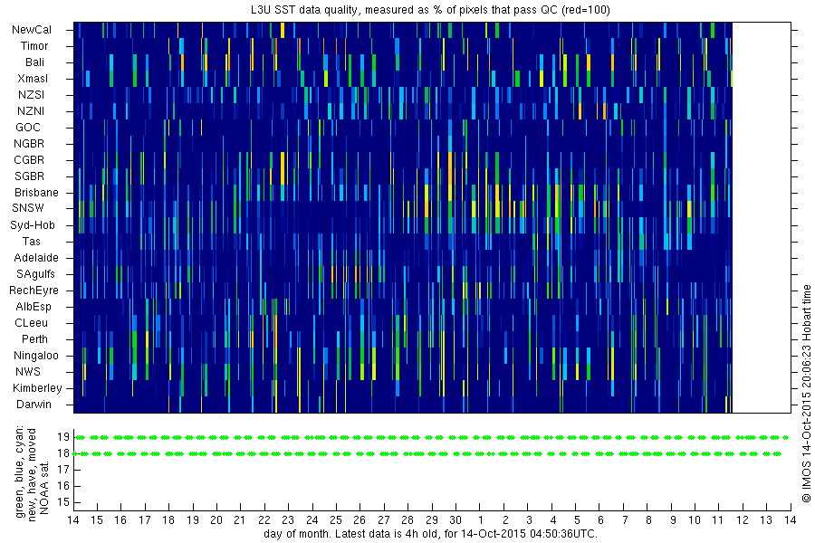
Task: Select the SGBR row label
Action: pos(29,176)
